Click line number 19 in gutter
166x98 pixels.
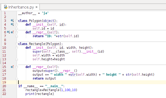(4, 82)
